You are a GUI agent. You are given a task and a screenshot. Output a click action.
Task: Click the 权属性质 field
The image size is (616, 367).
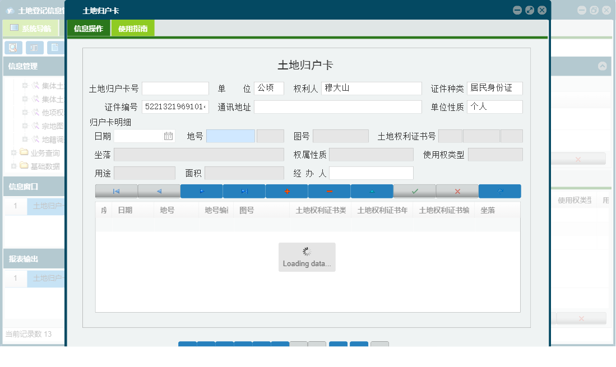click(x=371, y=155)
